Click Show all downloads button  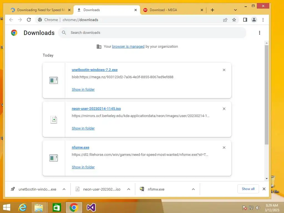pyautogui.click(x=248, y=189)
